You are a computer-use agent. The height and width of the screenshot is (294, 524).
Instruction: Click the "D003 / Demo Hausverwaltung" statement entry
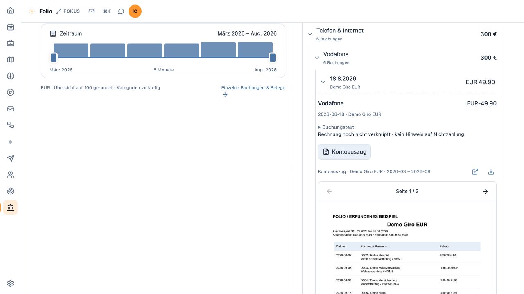380,268
